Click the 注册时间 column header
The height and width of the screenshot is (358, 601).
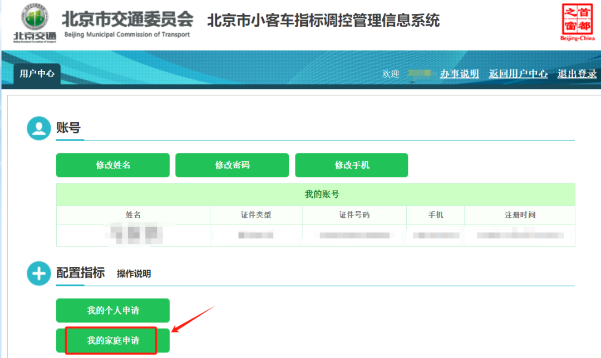tap(520, 215)
